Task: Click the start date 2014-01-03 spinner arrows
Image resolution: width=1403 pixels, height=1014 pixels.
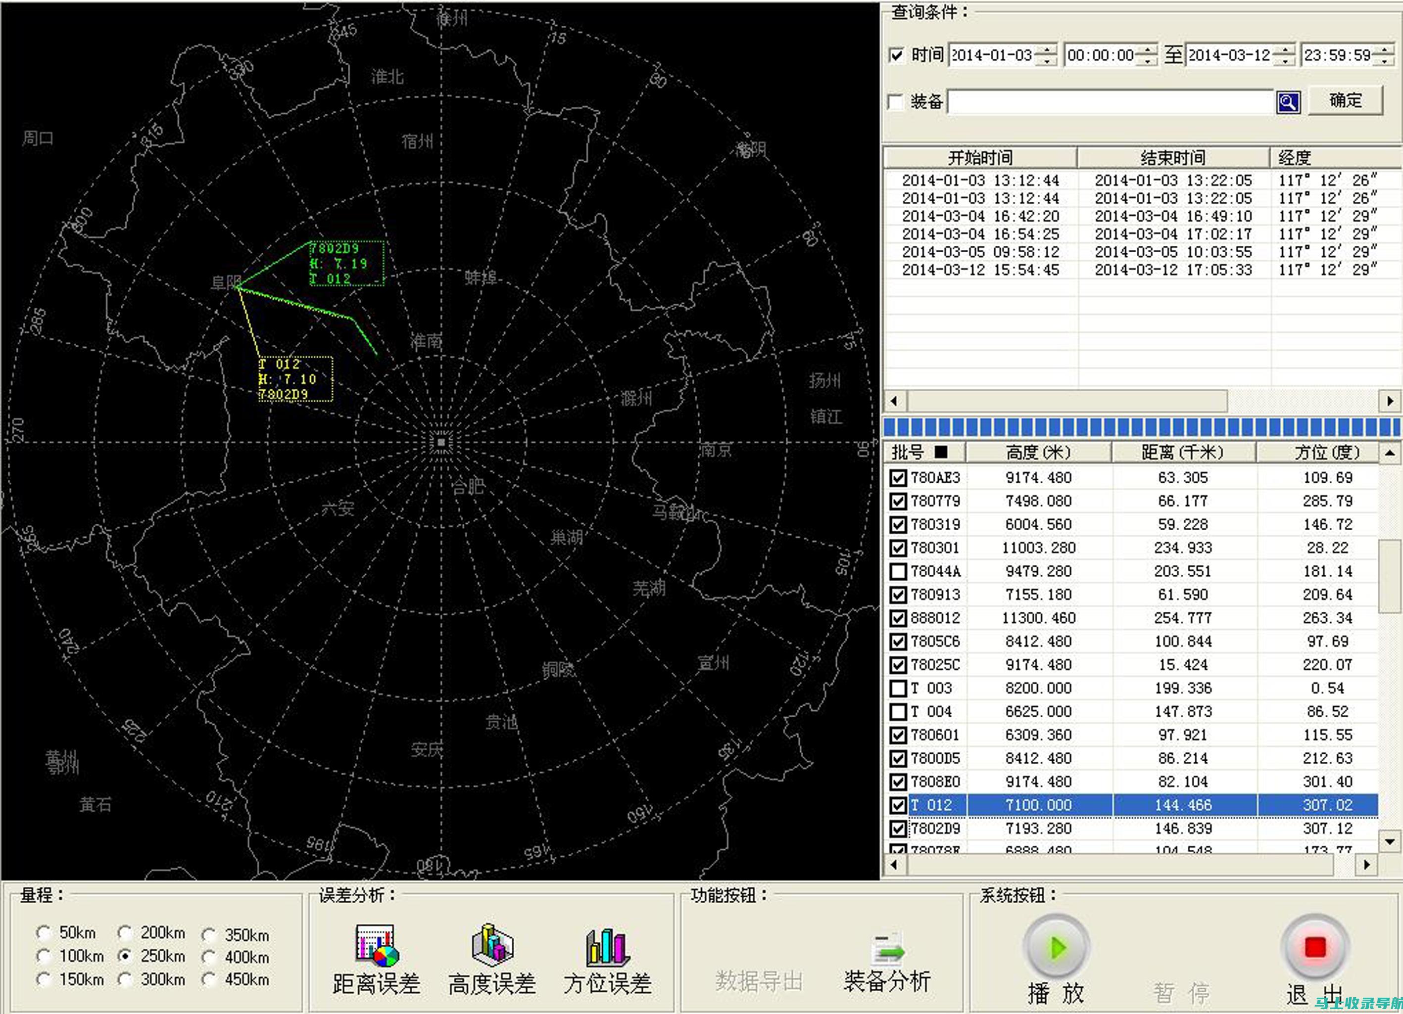Action: coord(1046,55)
